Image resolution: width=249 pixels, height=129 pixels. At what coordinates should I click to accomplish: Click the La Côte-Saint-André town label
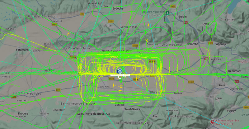click(x=77, y=48)
